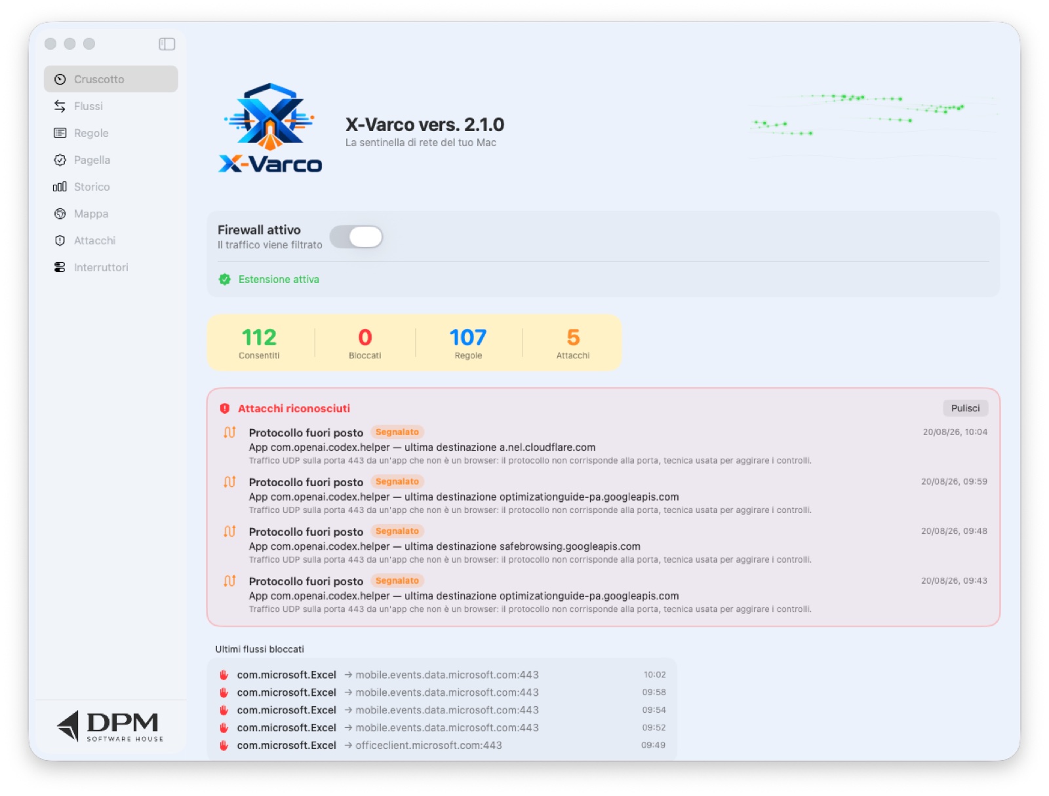1049x796 pixels.
Task: Go to the Flussi section
Action: pos(111,106)
